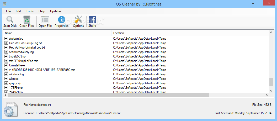Click the Last Accessed date text
277x121 pixels.
243,113
